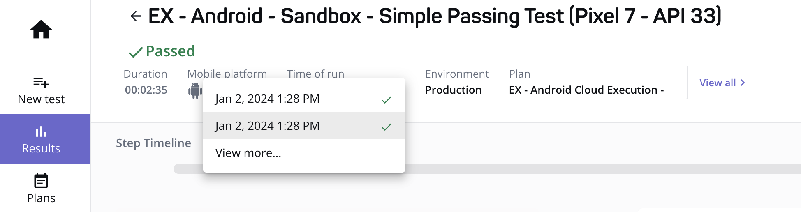
Task: Open Plans calendar icon in sidebar
Action: [41, 181]
